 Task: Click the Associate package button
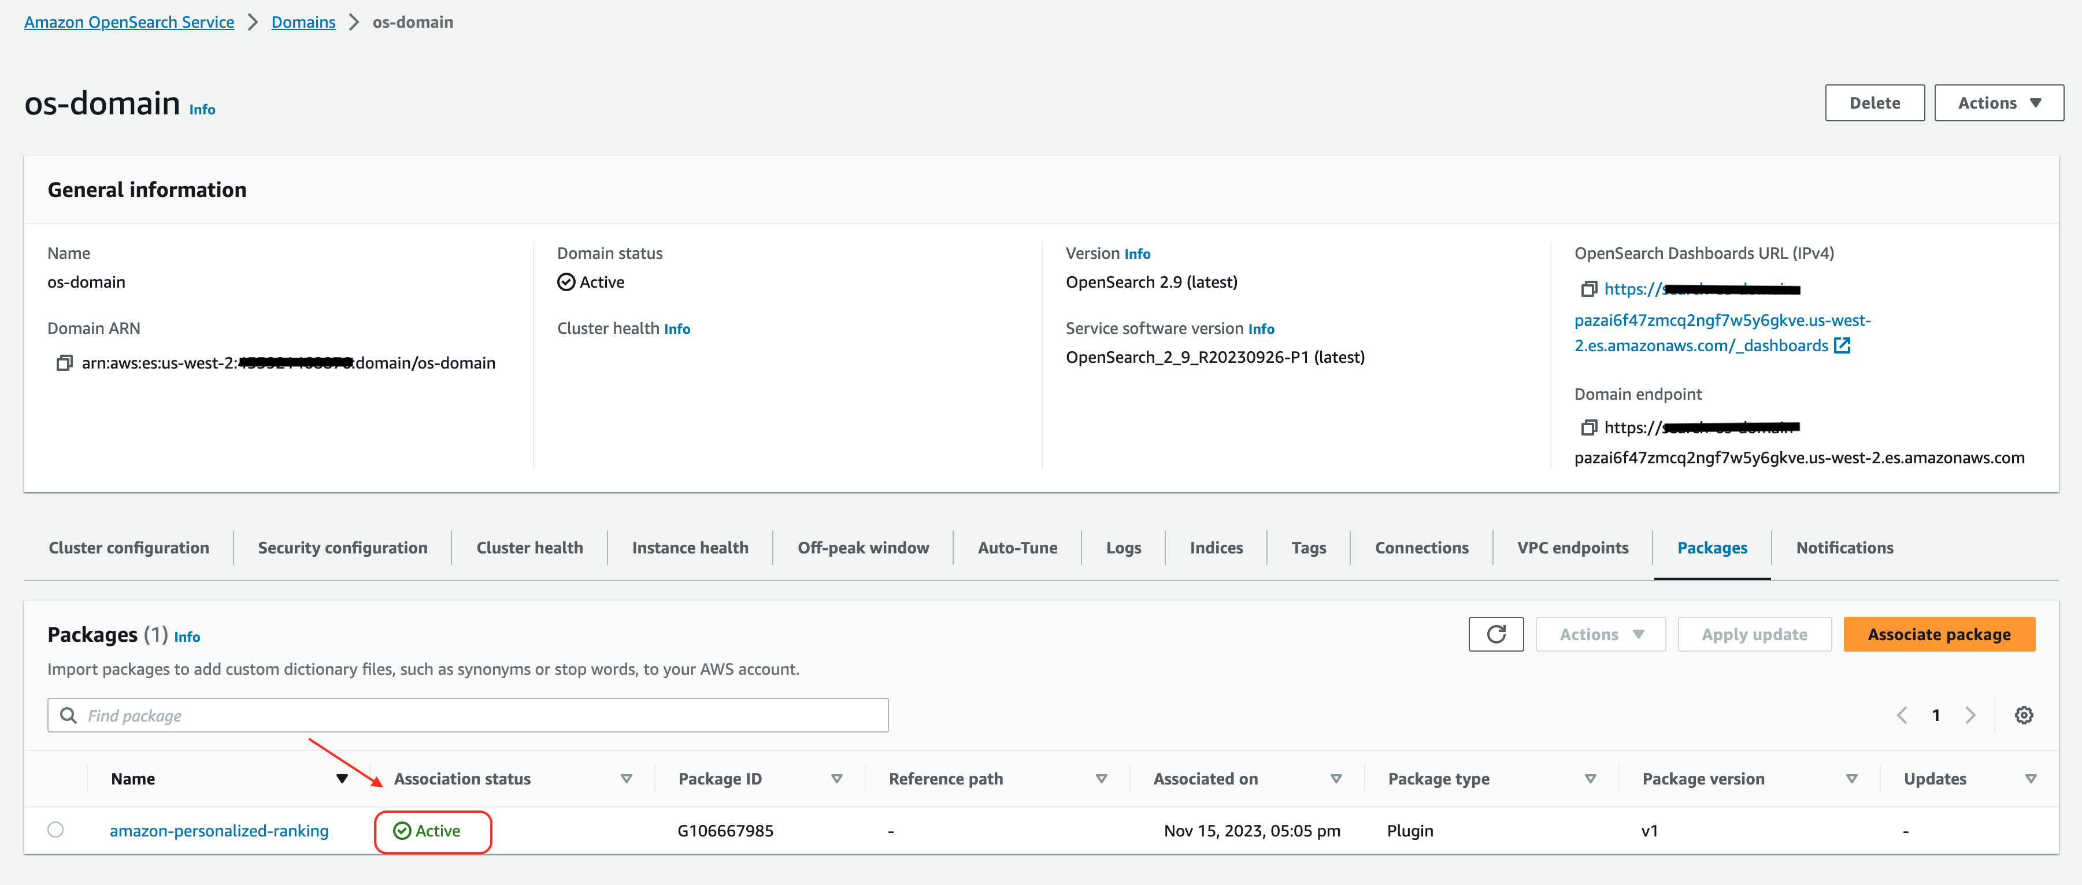(1938, 635)
